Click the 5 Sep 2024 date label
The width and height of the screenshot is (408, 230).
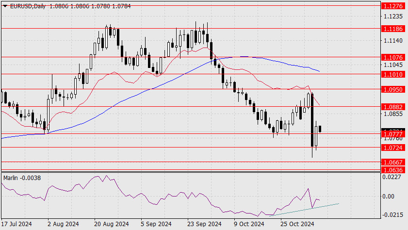click(156, 224)
